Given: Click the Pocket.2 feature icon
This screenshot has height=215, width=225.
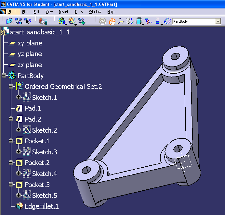Looking at the screenshot, I should pos(19,163).
